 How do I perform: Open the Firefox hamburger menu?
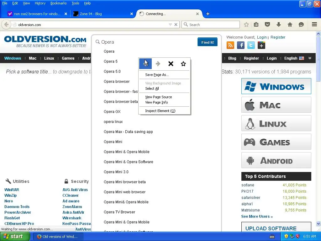point(314,24)
